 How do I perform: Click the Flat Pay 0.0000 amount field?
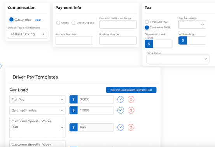pos(96,100)
